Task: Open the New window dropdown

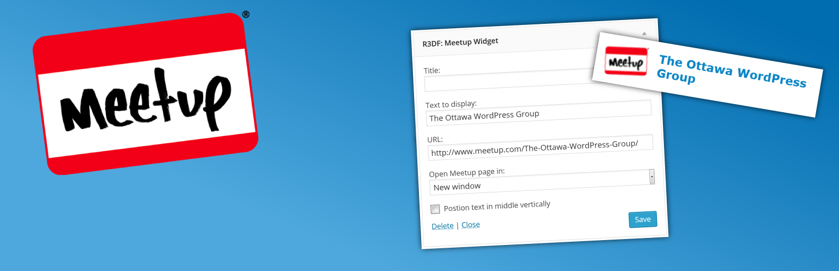Action: click(538, 183)
